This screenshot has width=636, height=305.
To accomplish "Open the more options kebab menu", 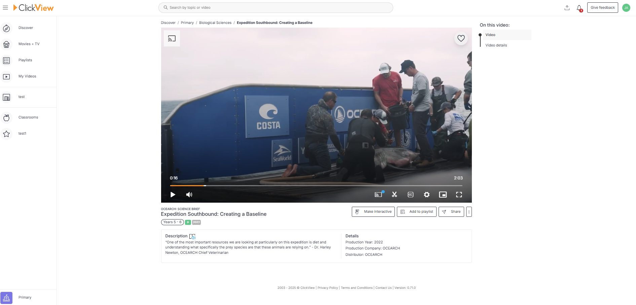I will coord(469,212).
